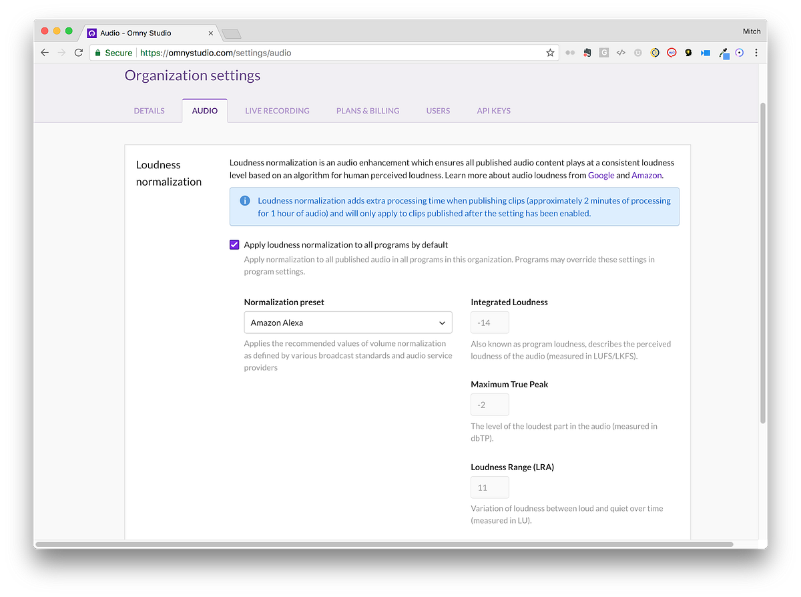
Task: Click the Loudness Range (LRA) field
Action: [490, 487]
